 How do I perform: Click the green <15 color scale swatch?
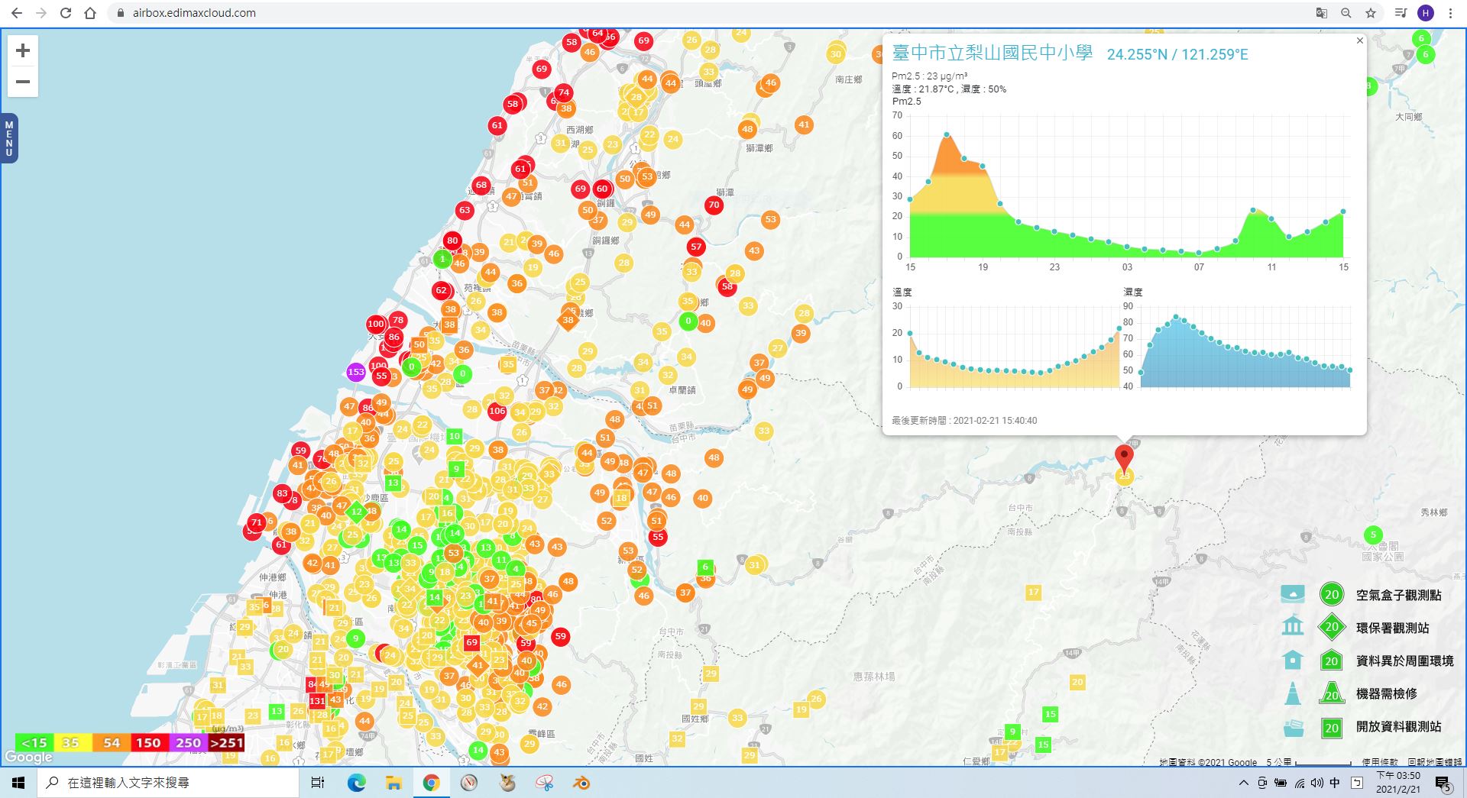click(x=34, y=742)
